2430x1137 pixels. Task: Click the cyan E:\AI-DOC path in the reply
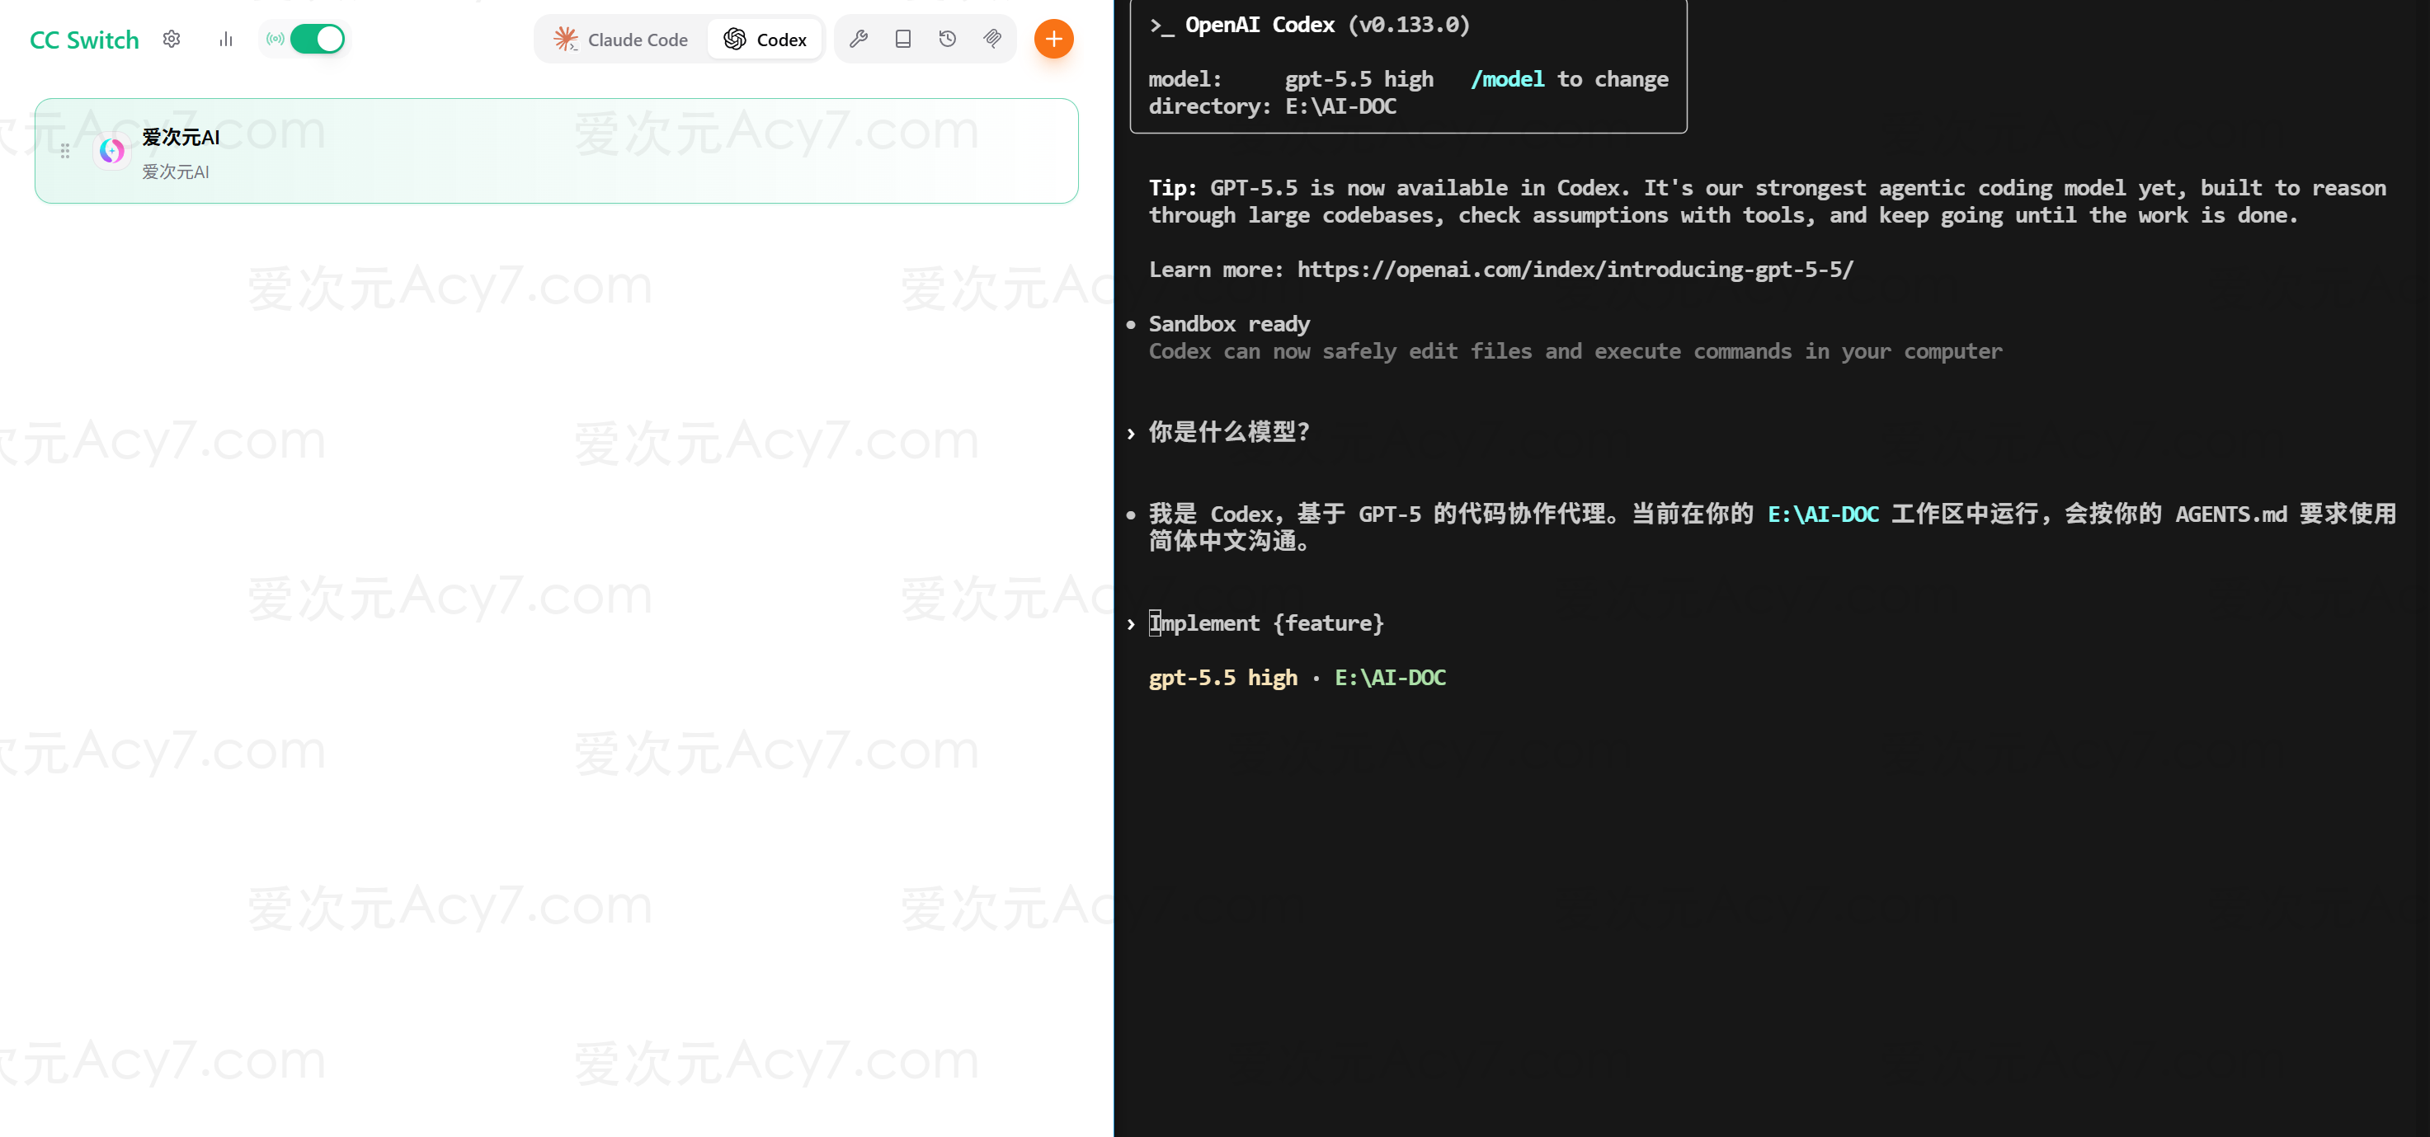tap(1823, 514)
